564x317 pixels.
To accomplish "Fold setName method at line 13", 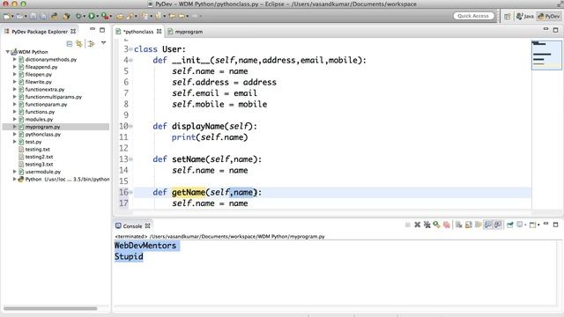I will point(131,159).
